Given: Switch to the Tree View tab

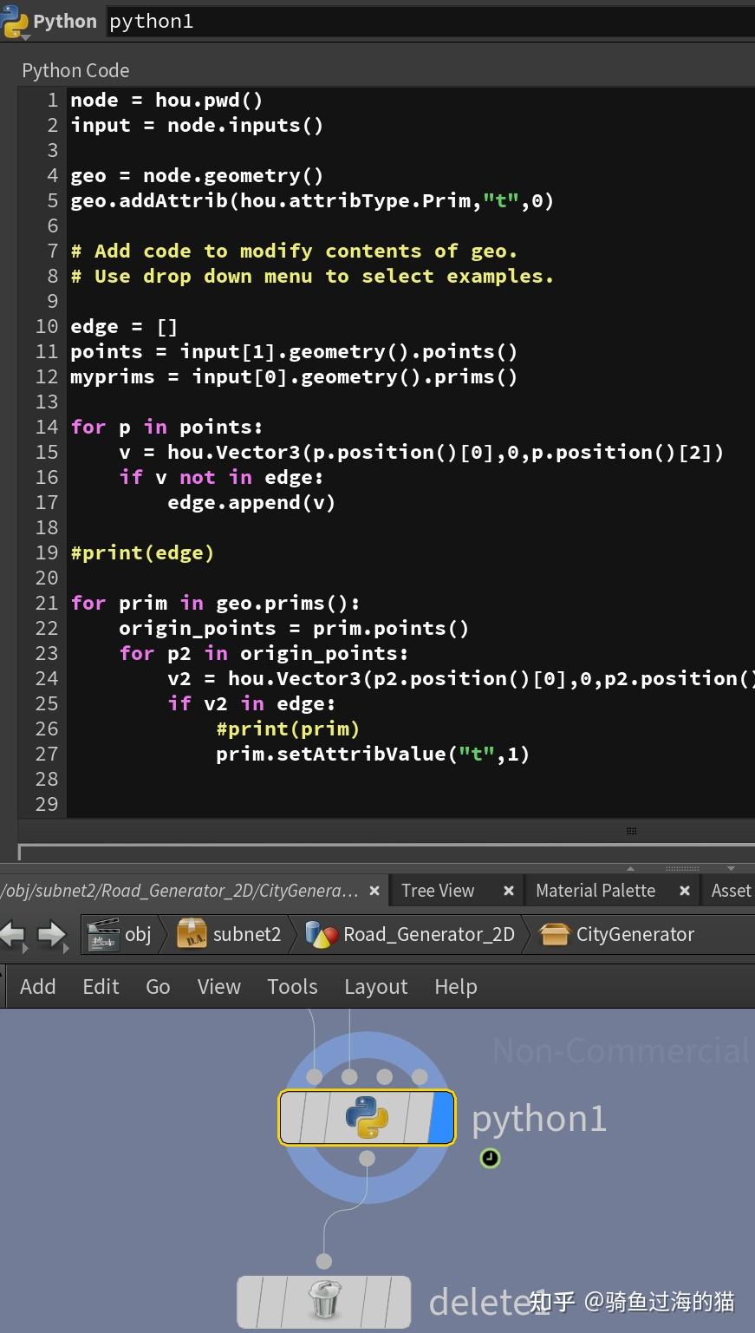Looking at the screenshot, I should (x=438, y=890).
